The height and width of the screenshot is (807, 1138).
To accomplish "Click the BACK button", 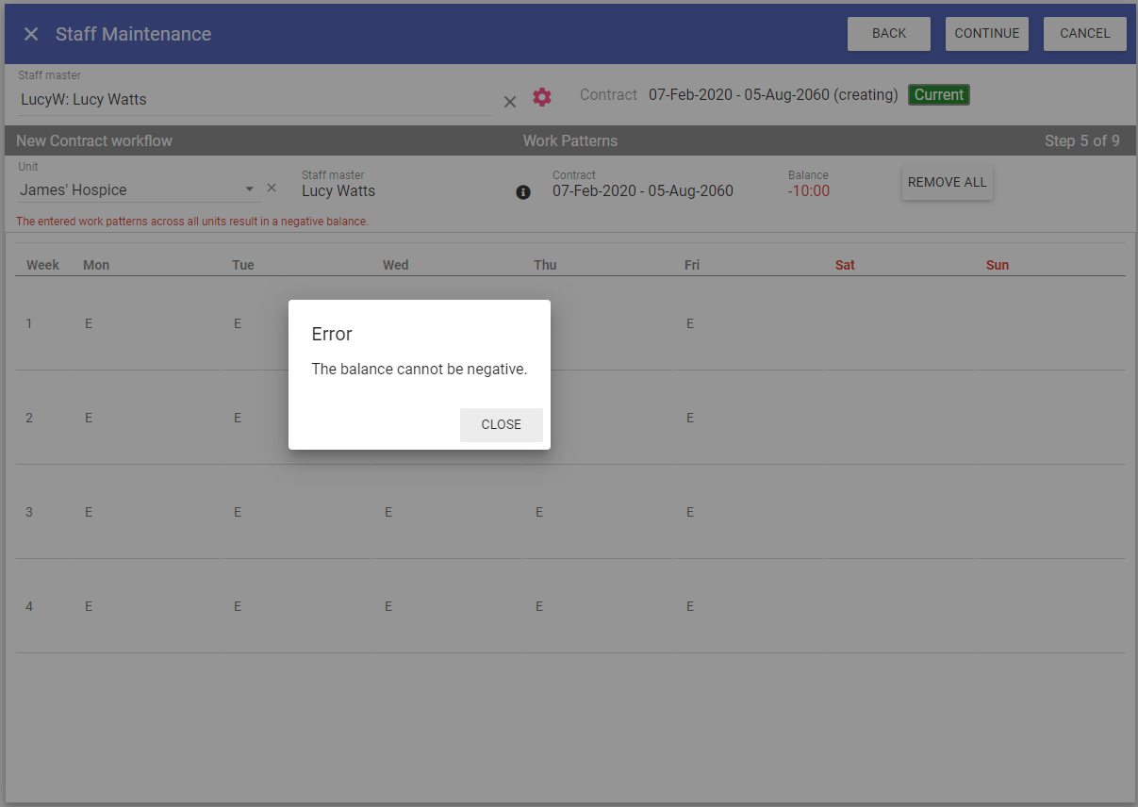I will point(888,34).
